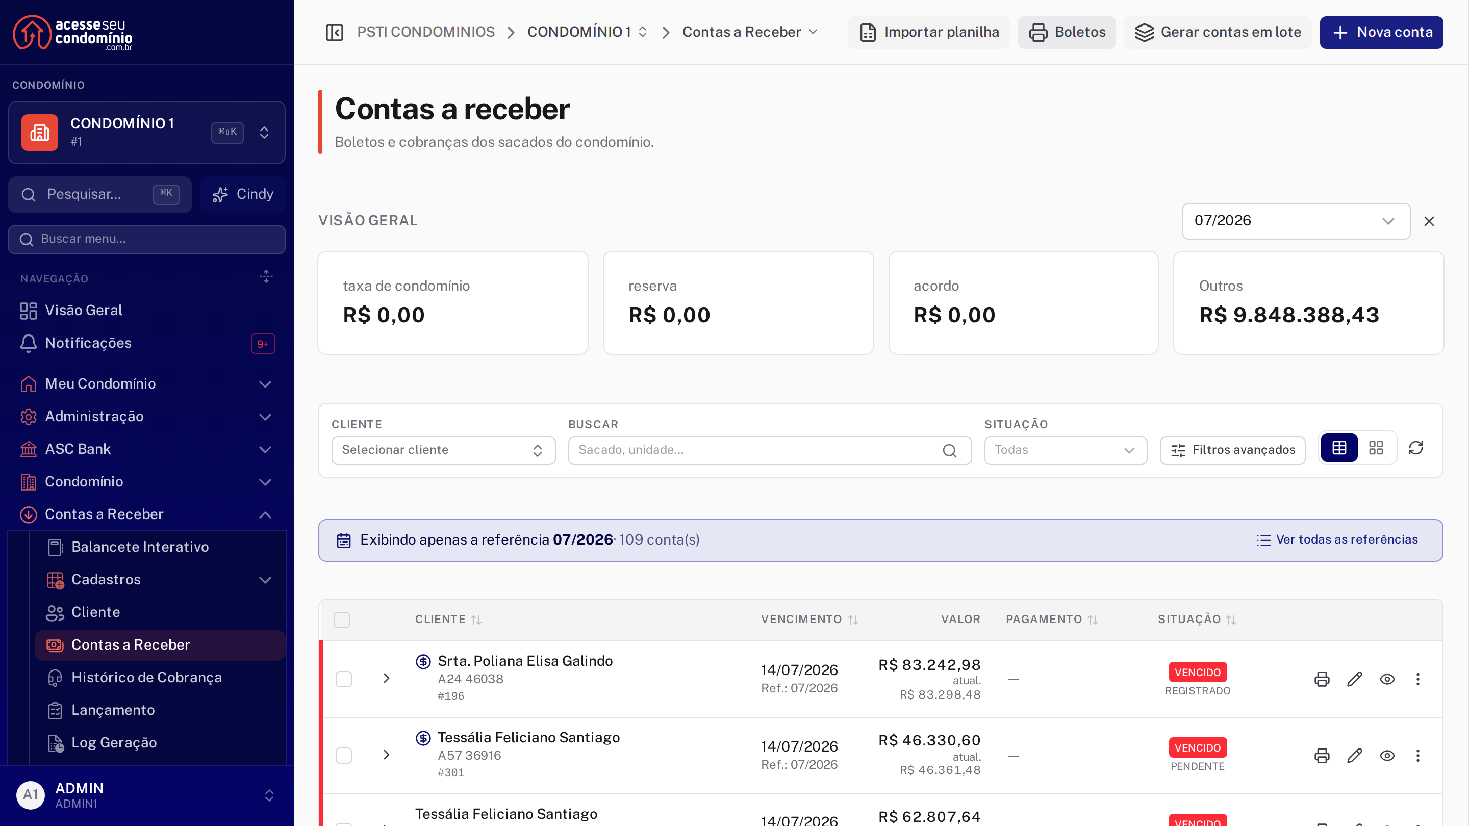View Tessália Santiago #301 details

pos(1387,755)
